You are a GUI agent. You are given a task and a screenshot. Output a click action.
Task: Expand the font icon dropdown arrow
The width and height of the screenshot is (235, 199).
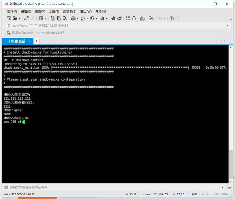(106, 18)
